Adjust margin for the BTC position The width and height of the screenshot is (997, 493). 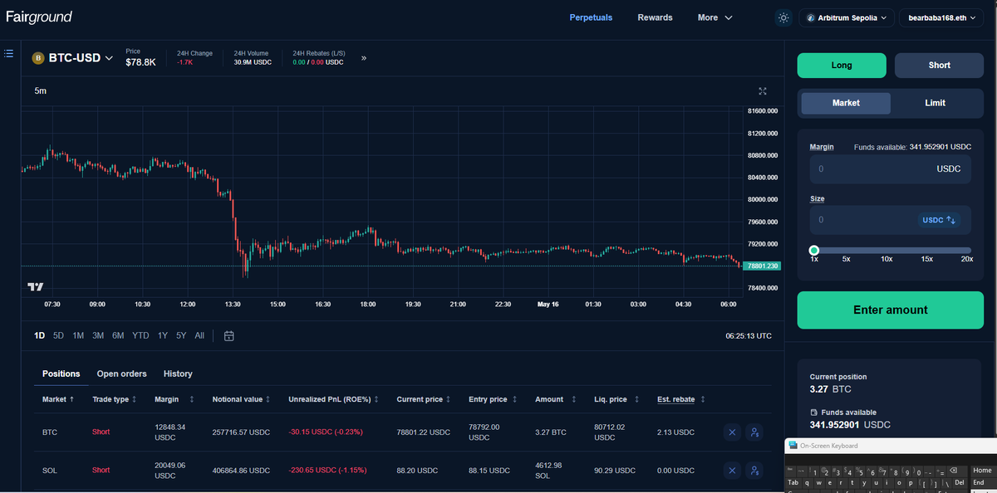point(754,432)
